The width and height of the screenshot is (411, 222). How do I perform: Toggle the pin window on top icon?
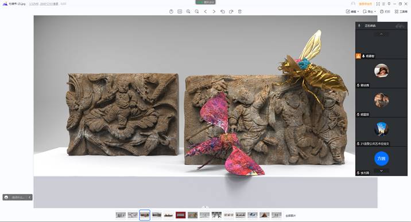pyautogui.click(x=389, y=4)
